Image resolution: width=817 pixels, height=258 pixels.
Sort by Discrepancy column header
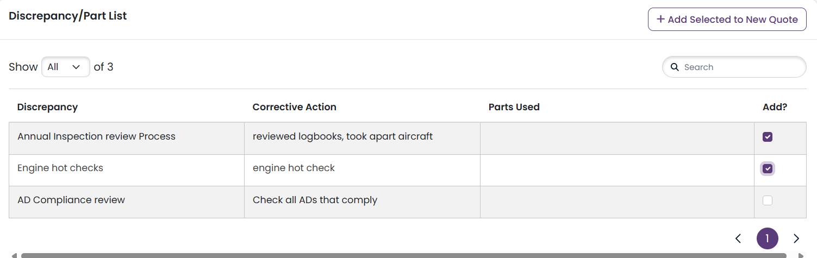[47, 107]
